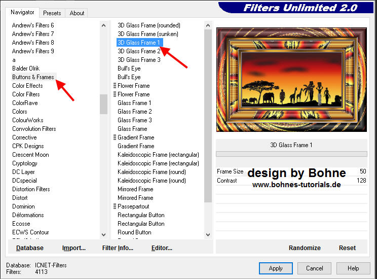377x279 pixels.
Task: Select Buttons & Frames in category list
Action: coord(33,77)
